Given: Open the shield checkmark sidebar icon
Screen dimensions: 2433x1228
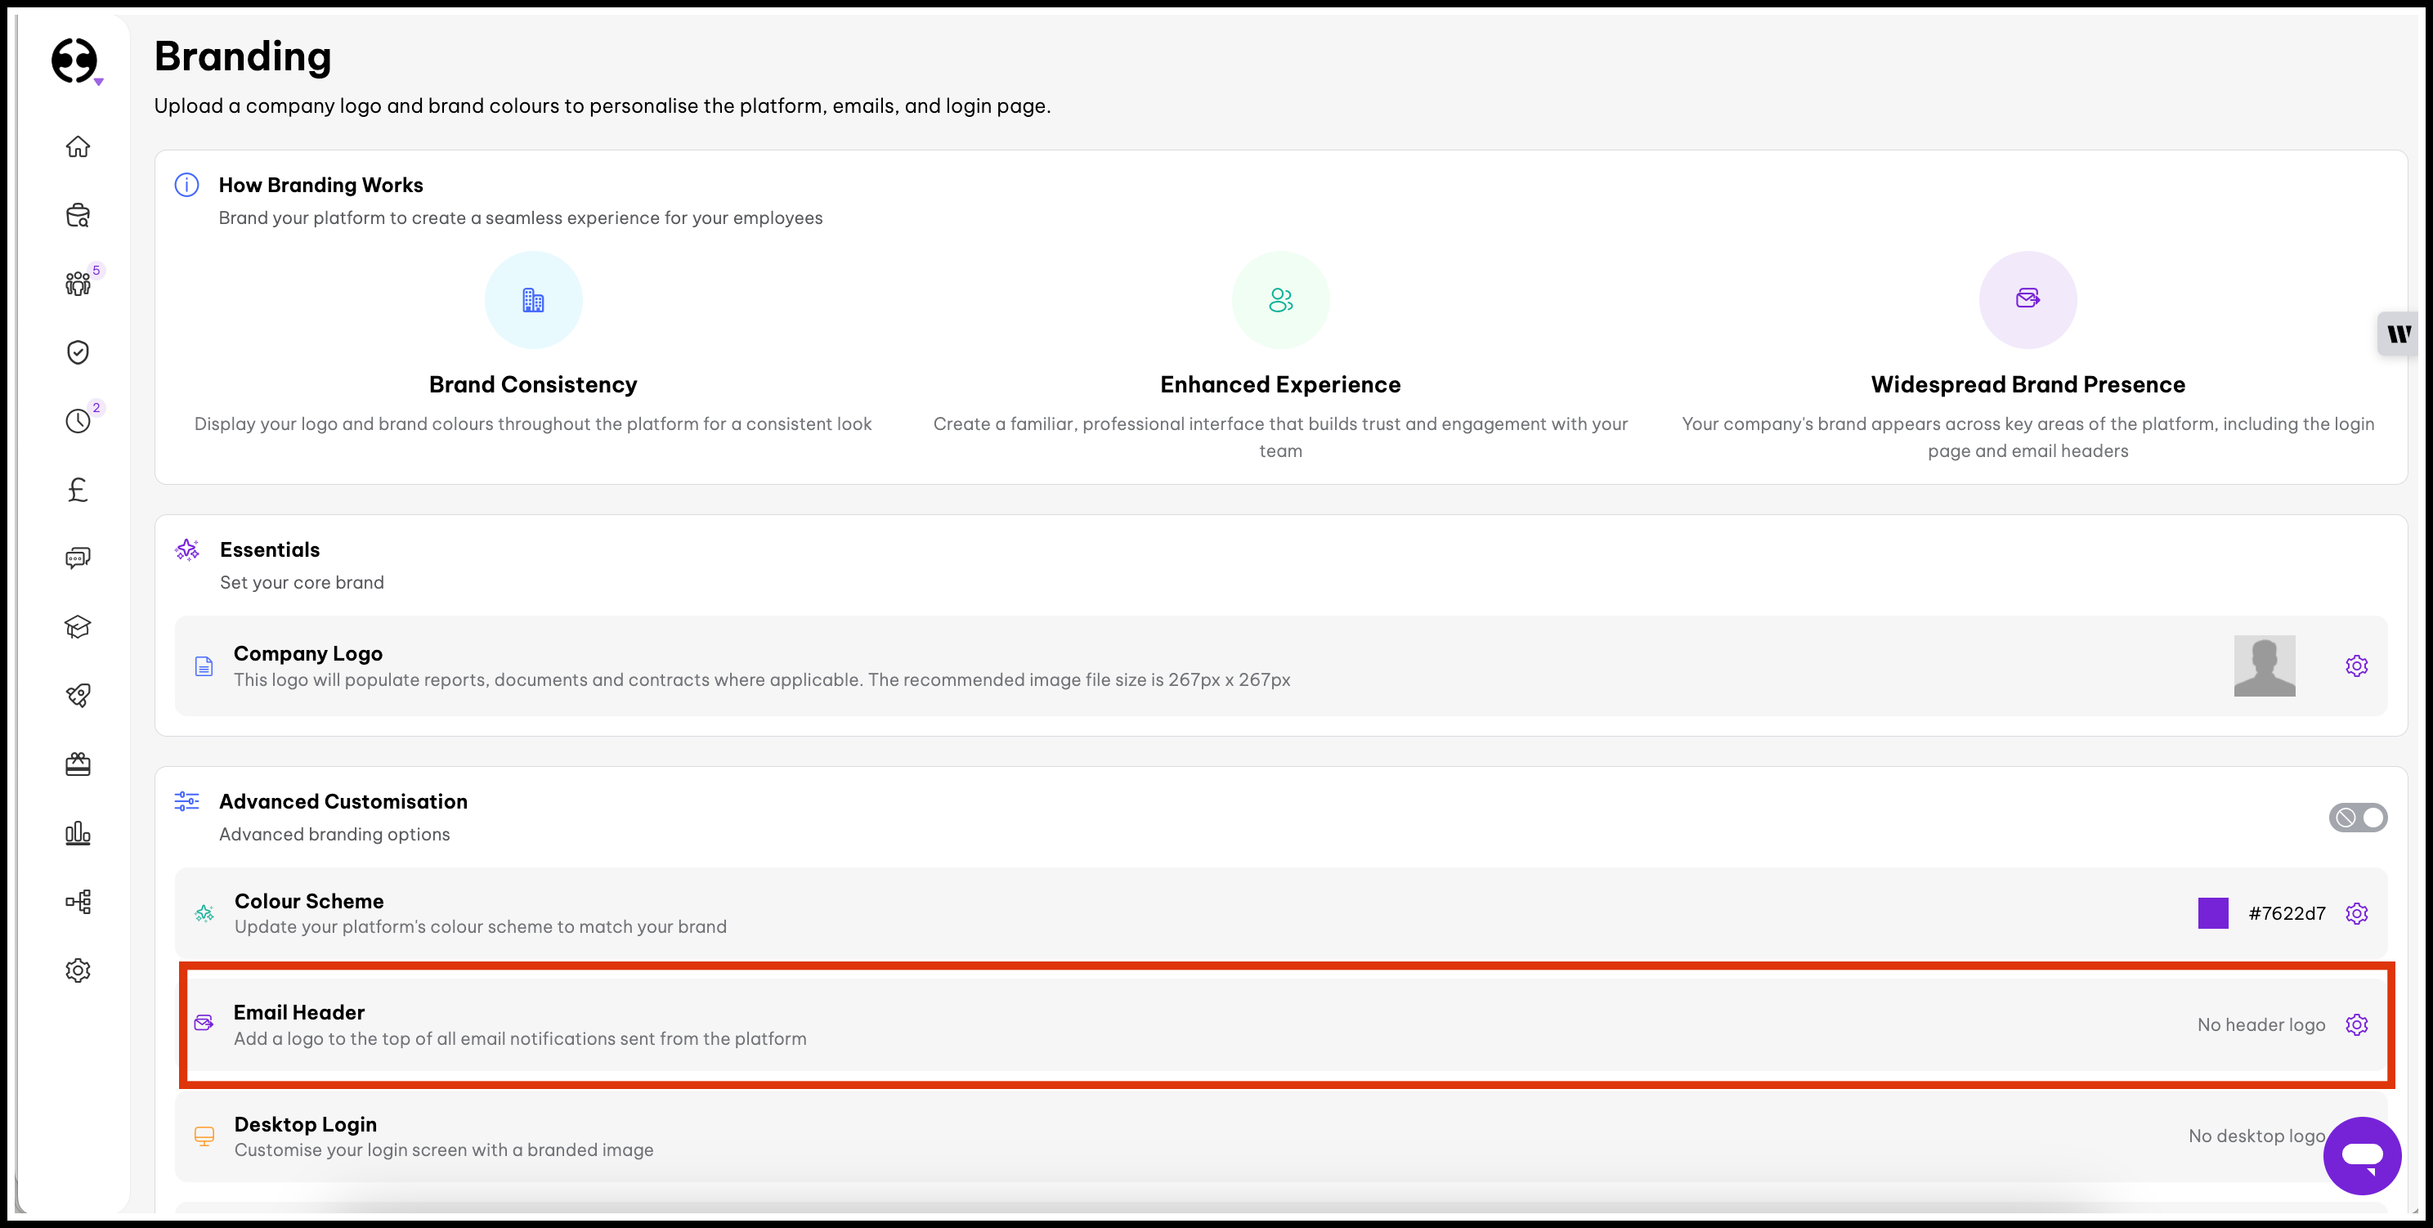Looking at the screenshot, I should coord(78,352).
